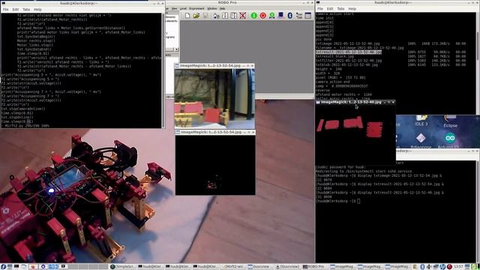Open the File menu in the right terminal

tap(320, 9)
